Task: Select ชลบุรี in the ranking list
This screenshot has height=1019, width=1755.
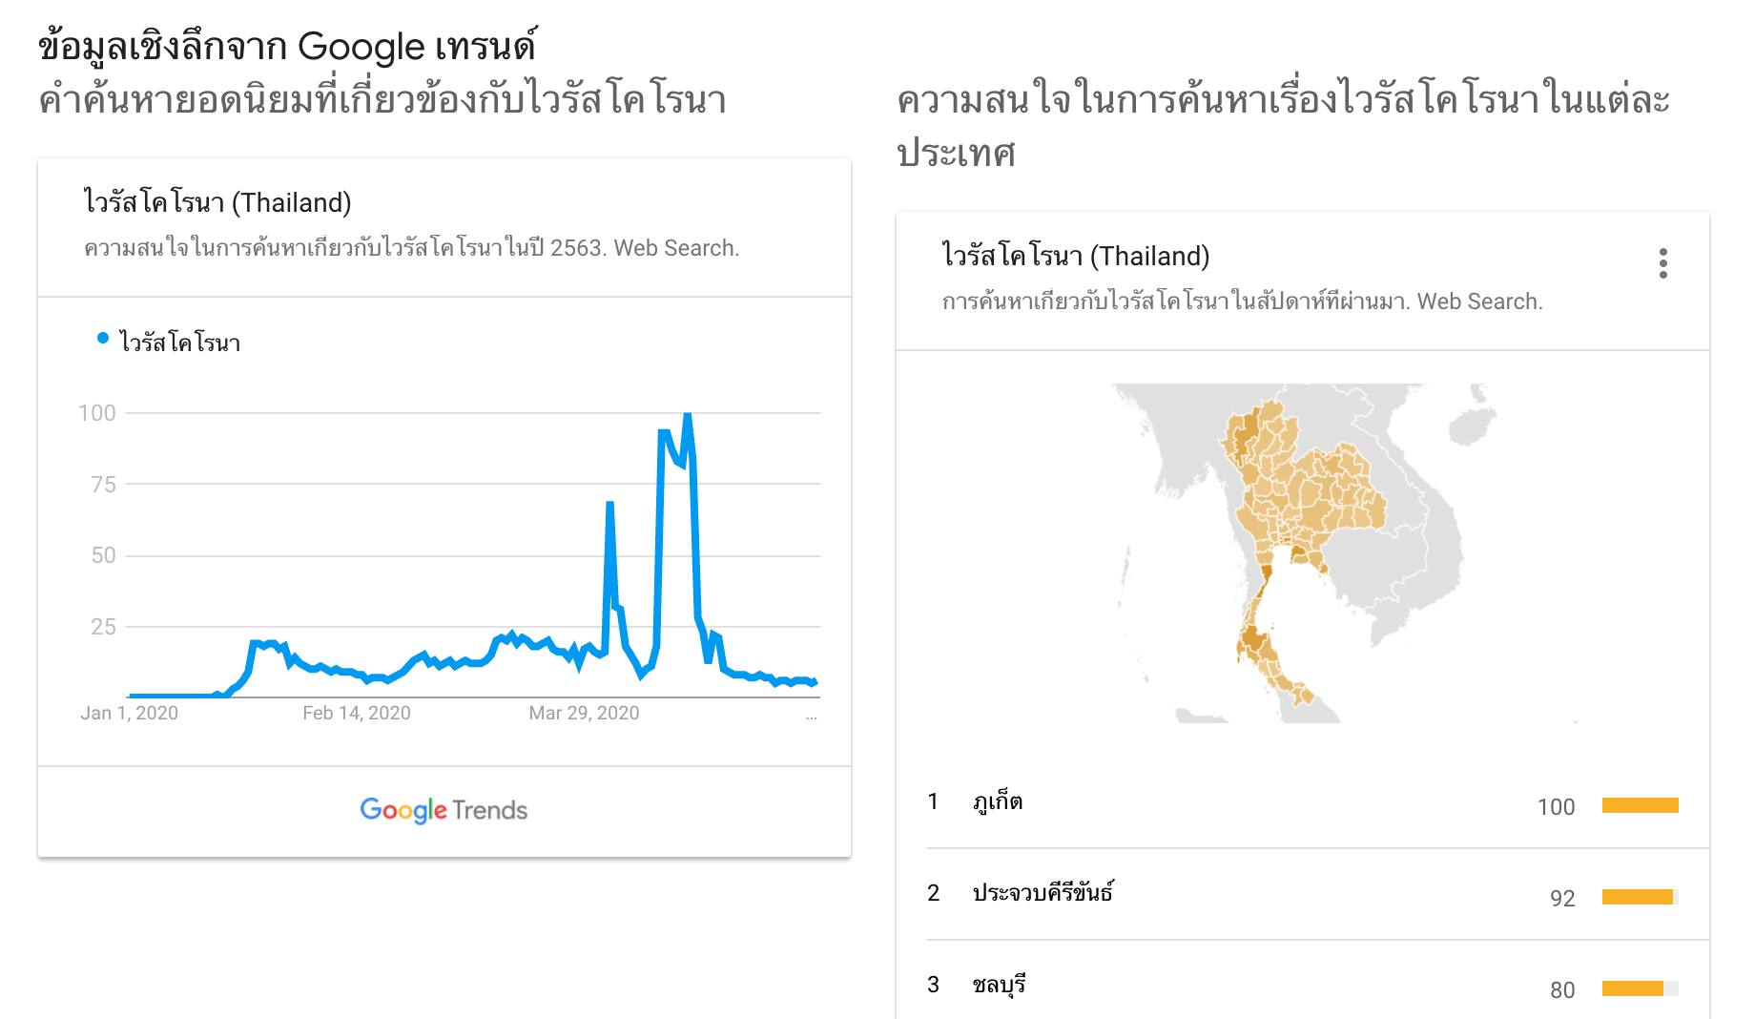Action: (999, 985)
